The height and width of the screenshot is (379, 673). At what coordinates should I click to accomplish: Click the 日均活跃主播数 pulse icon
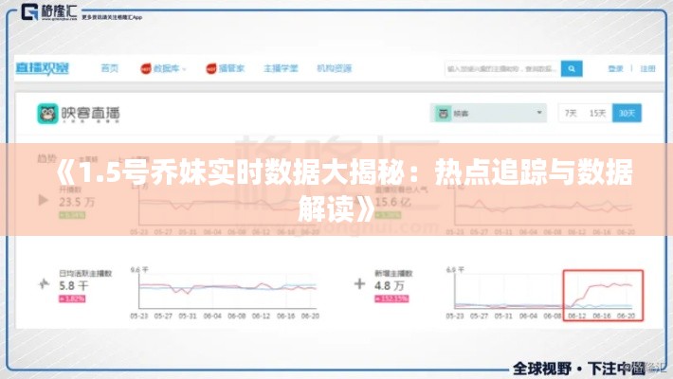tap(44, 283)
